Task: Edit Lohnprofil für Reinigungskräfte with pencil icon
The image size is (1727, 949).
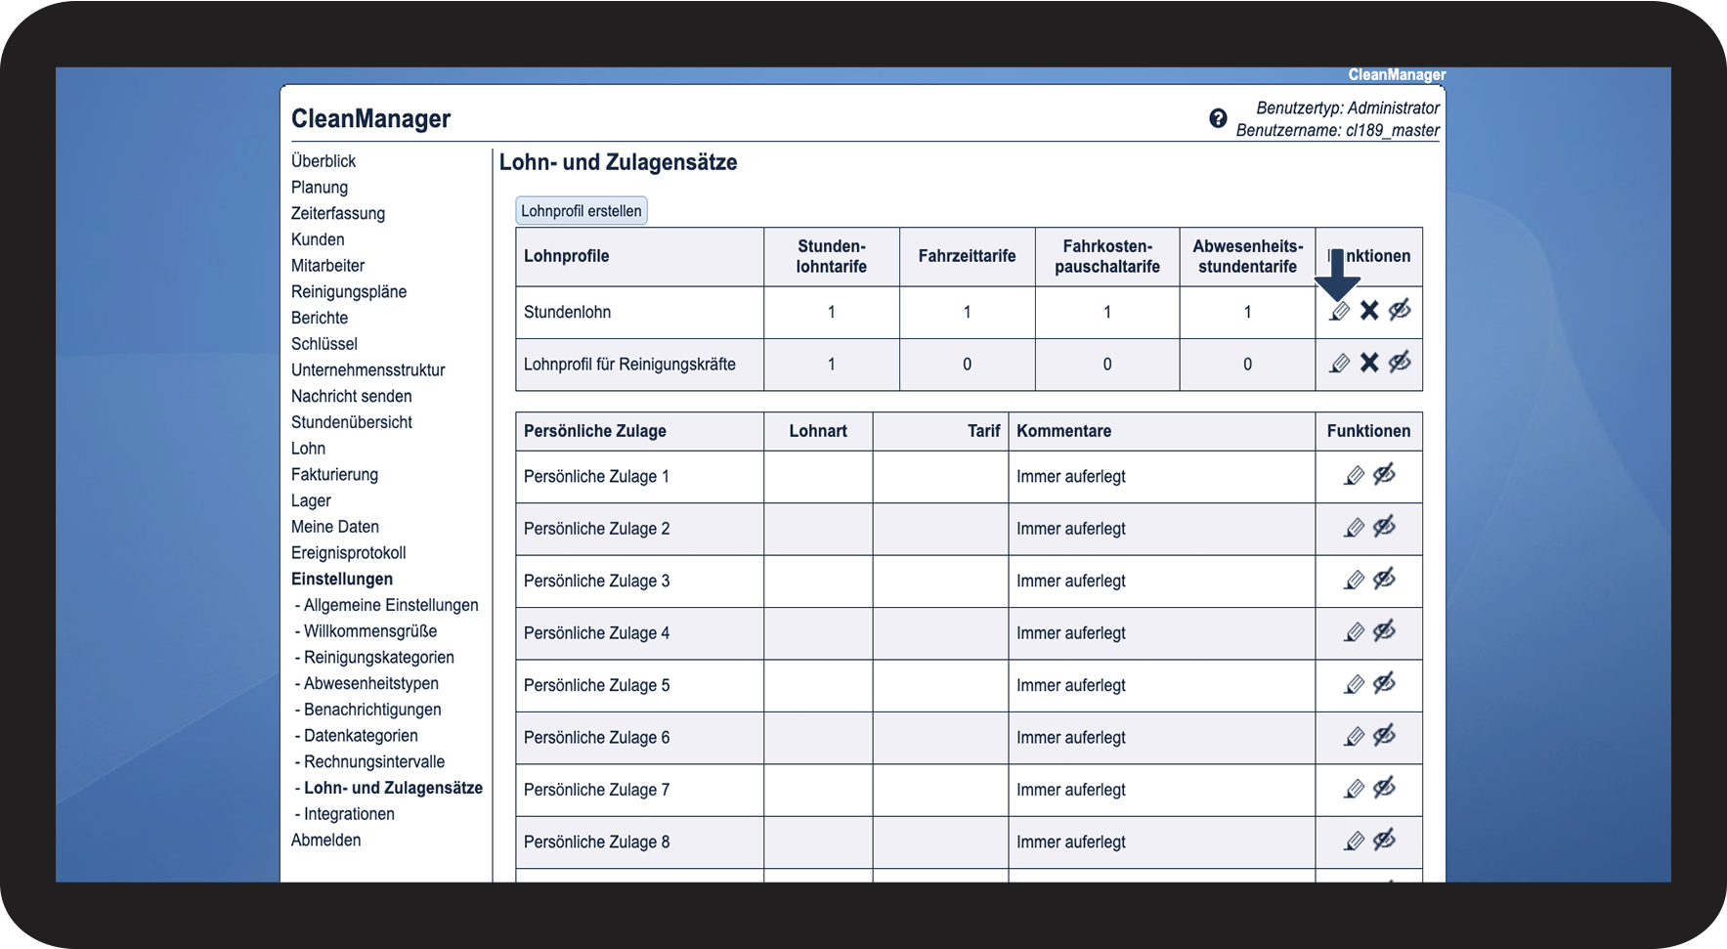Action: (1340, 363)
